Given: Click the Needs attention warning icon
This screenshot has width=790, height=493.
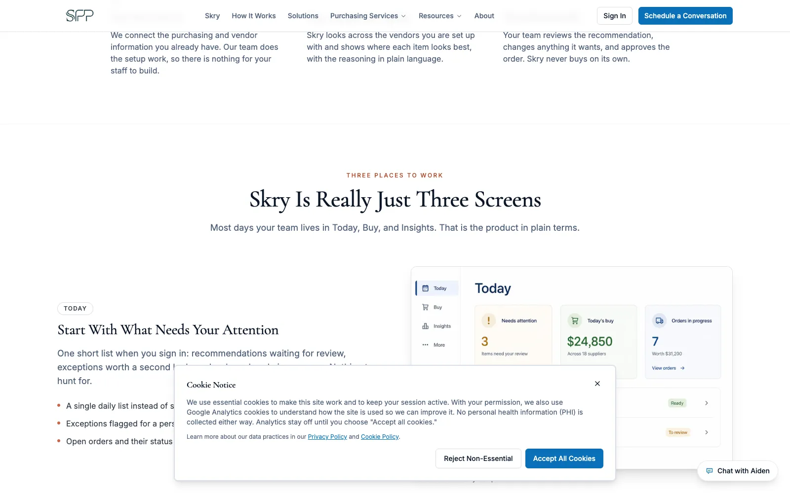Looking at the screenshot, I should tap(489, 320).
